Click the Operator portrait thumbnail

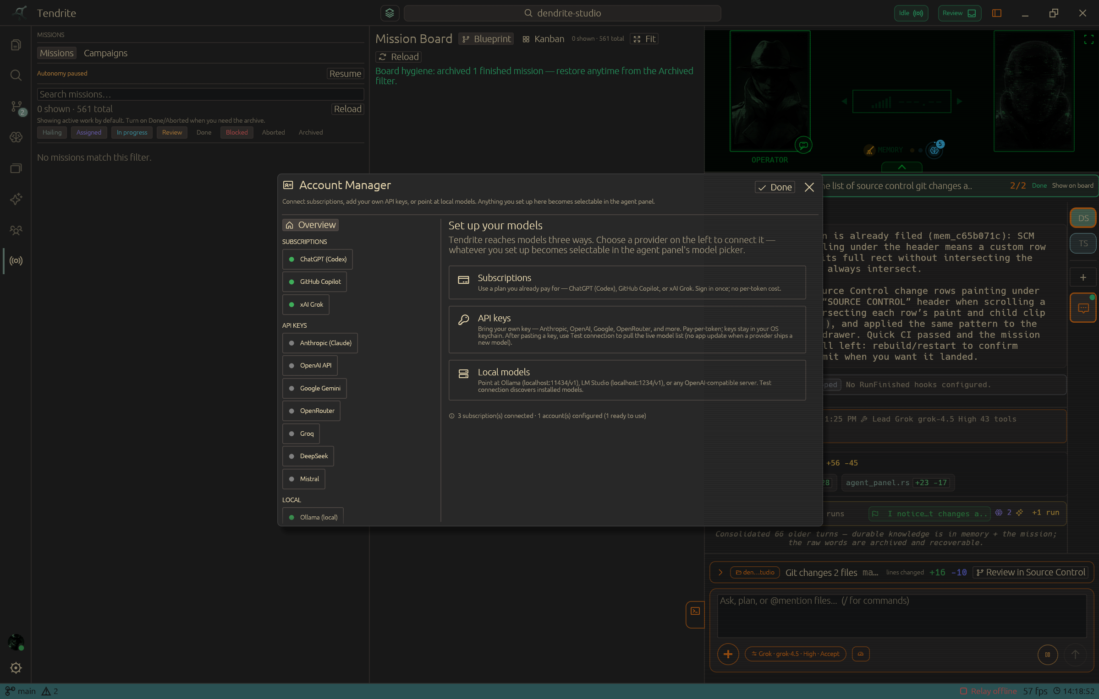pyautogui.click(x=770, y=91)
